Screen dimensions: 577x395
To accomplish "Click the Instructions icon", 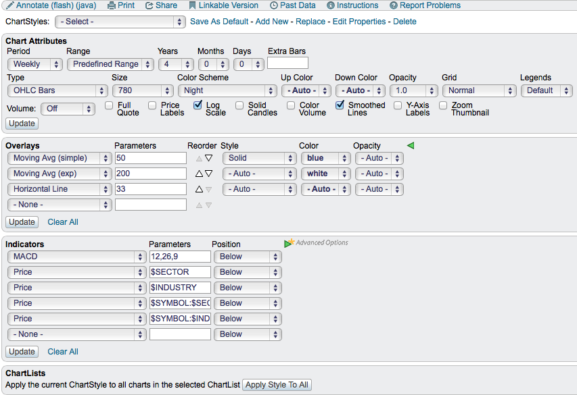I will [331, 5].
